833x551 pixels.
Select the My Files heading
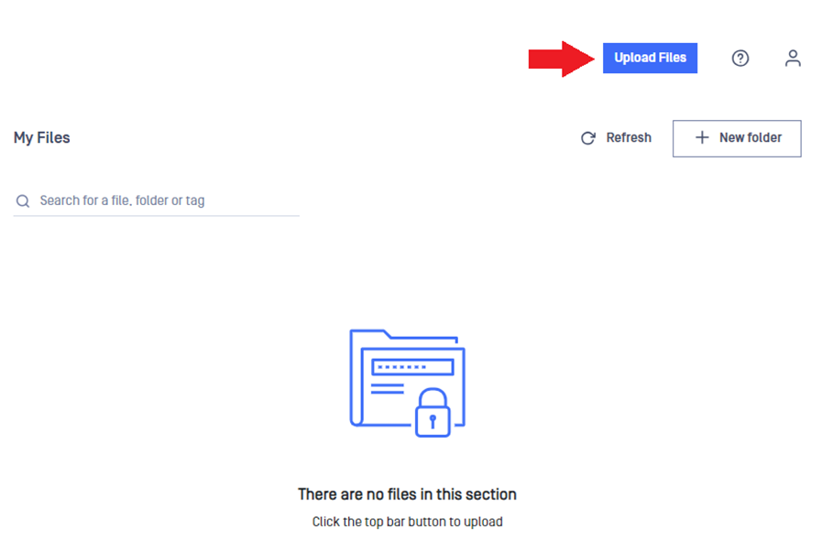pos(42,137)
